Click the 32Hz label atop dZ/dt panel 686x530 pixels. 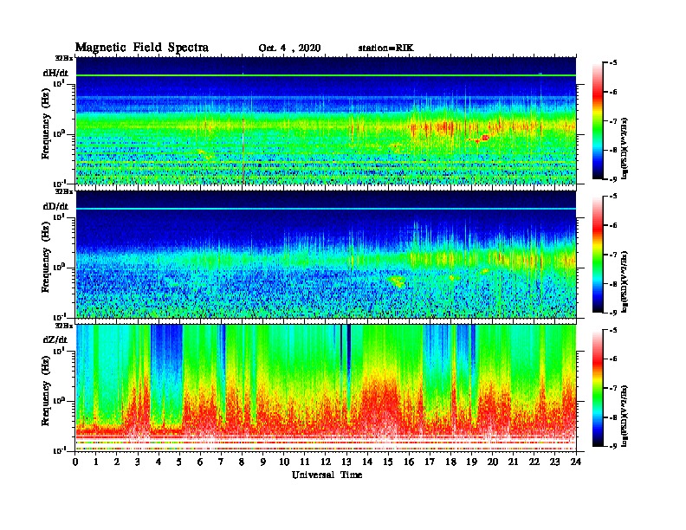click(x=64, y=325)
